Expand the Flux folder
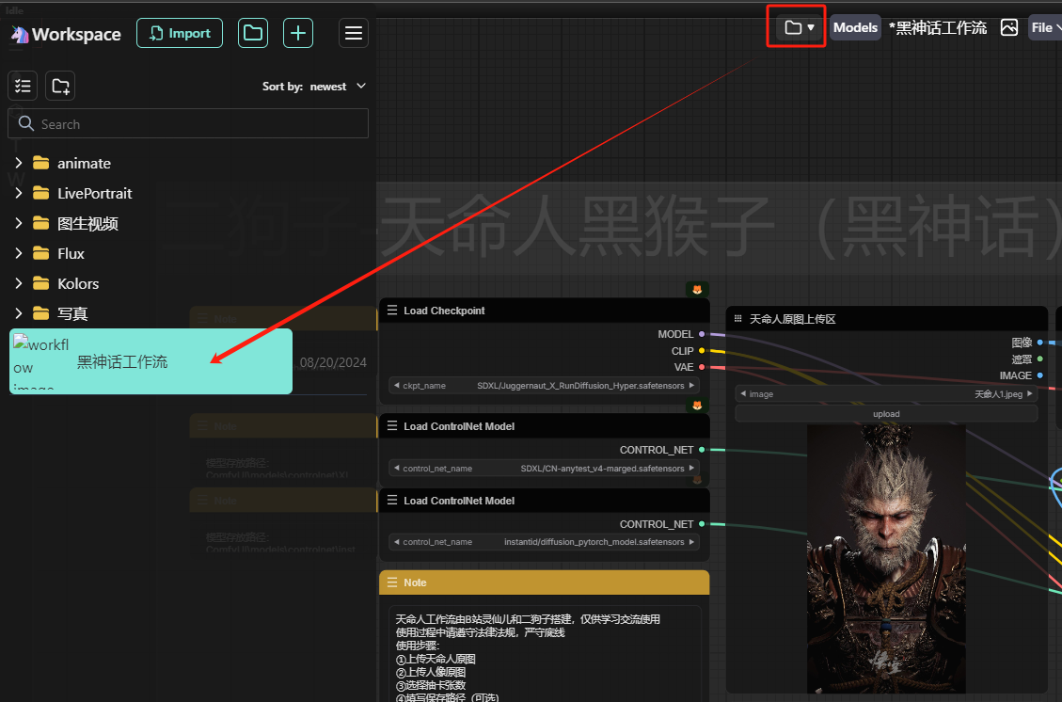 point(18,253)
